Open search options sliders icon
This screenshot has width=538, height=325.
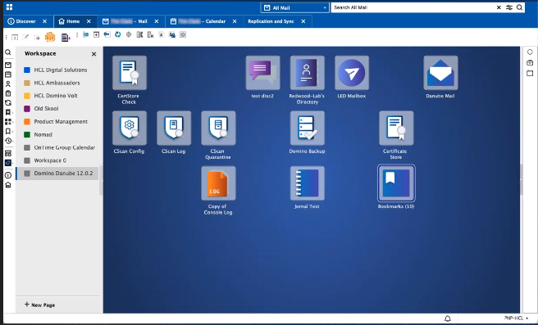509,7
